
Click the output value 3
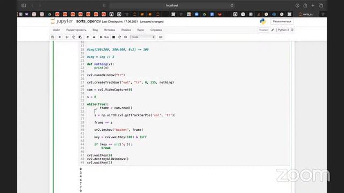pyautogui.click(x=81, y=173)
